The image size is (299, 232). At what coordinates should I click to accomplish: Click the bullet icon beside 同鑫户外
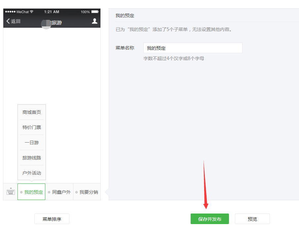[49, 192]
